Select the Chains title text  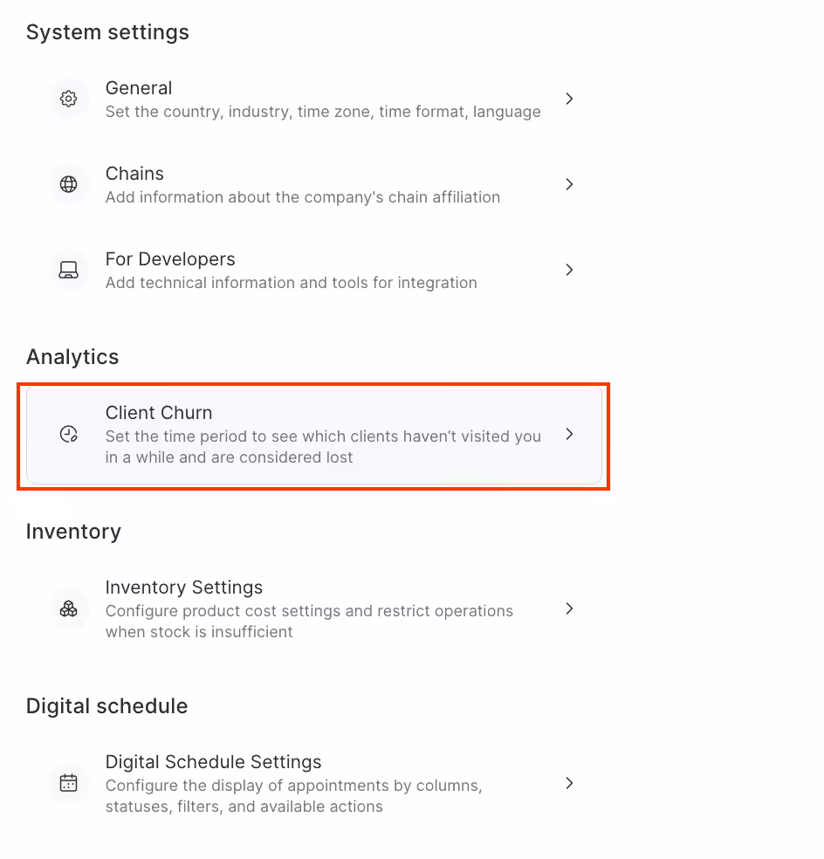pyautogui.click(x=134, y=174)
